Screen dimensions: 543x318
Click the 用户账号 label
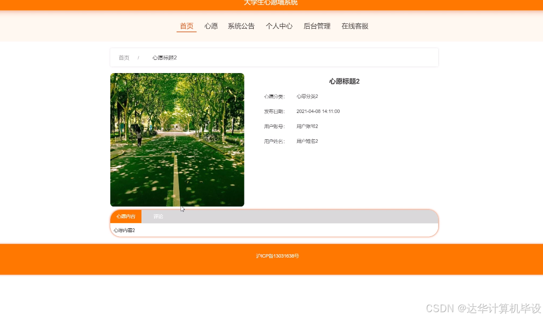coord(274,126)
